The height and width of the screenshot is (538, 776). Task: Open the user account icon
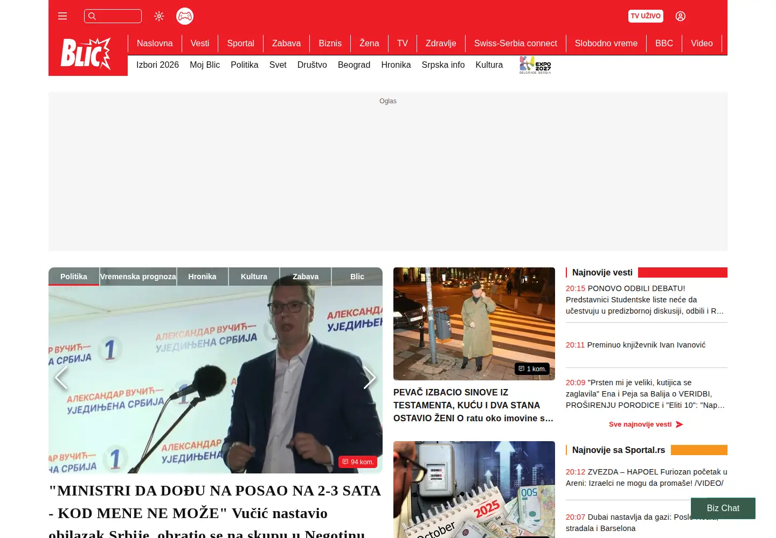pyautogui.click(x=681, y=16)
